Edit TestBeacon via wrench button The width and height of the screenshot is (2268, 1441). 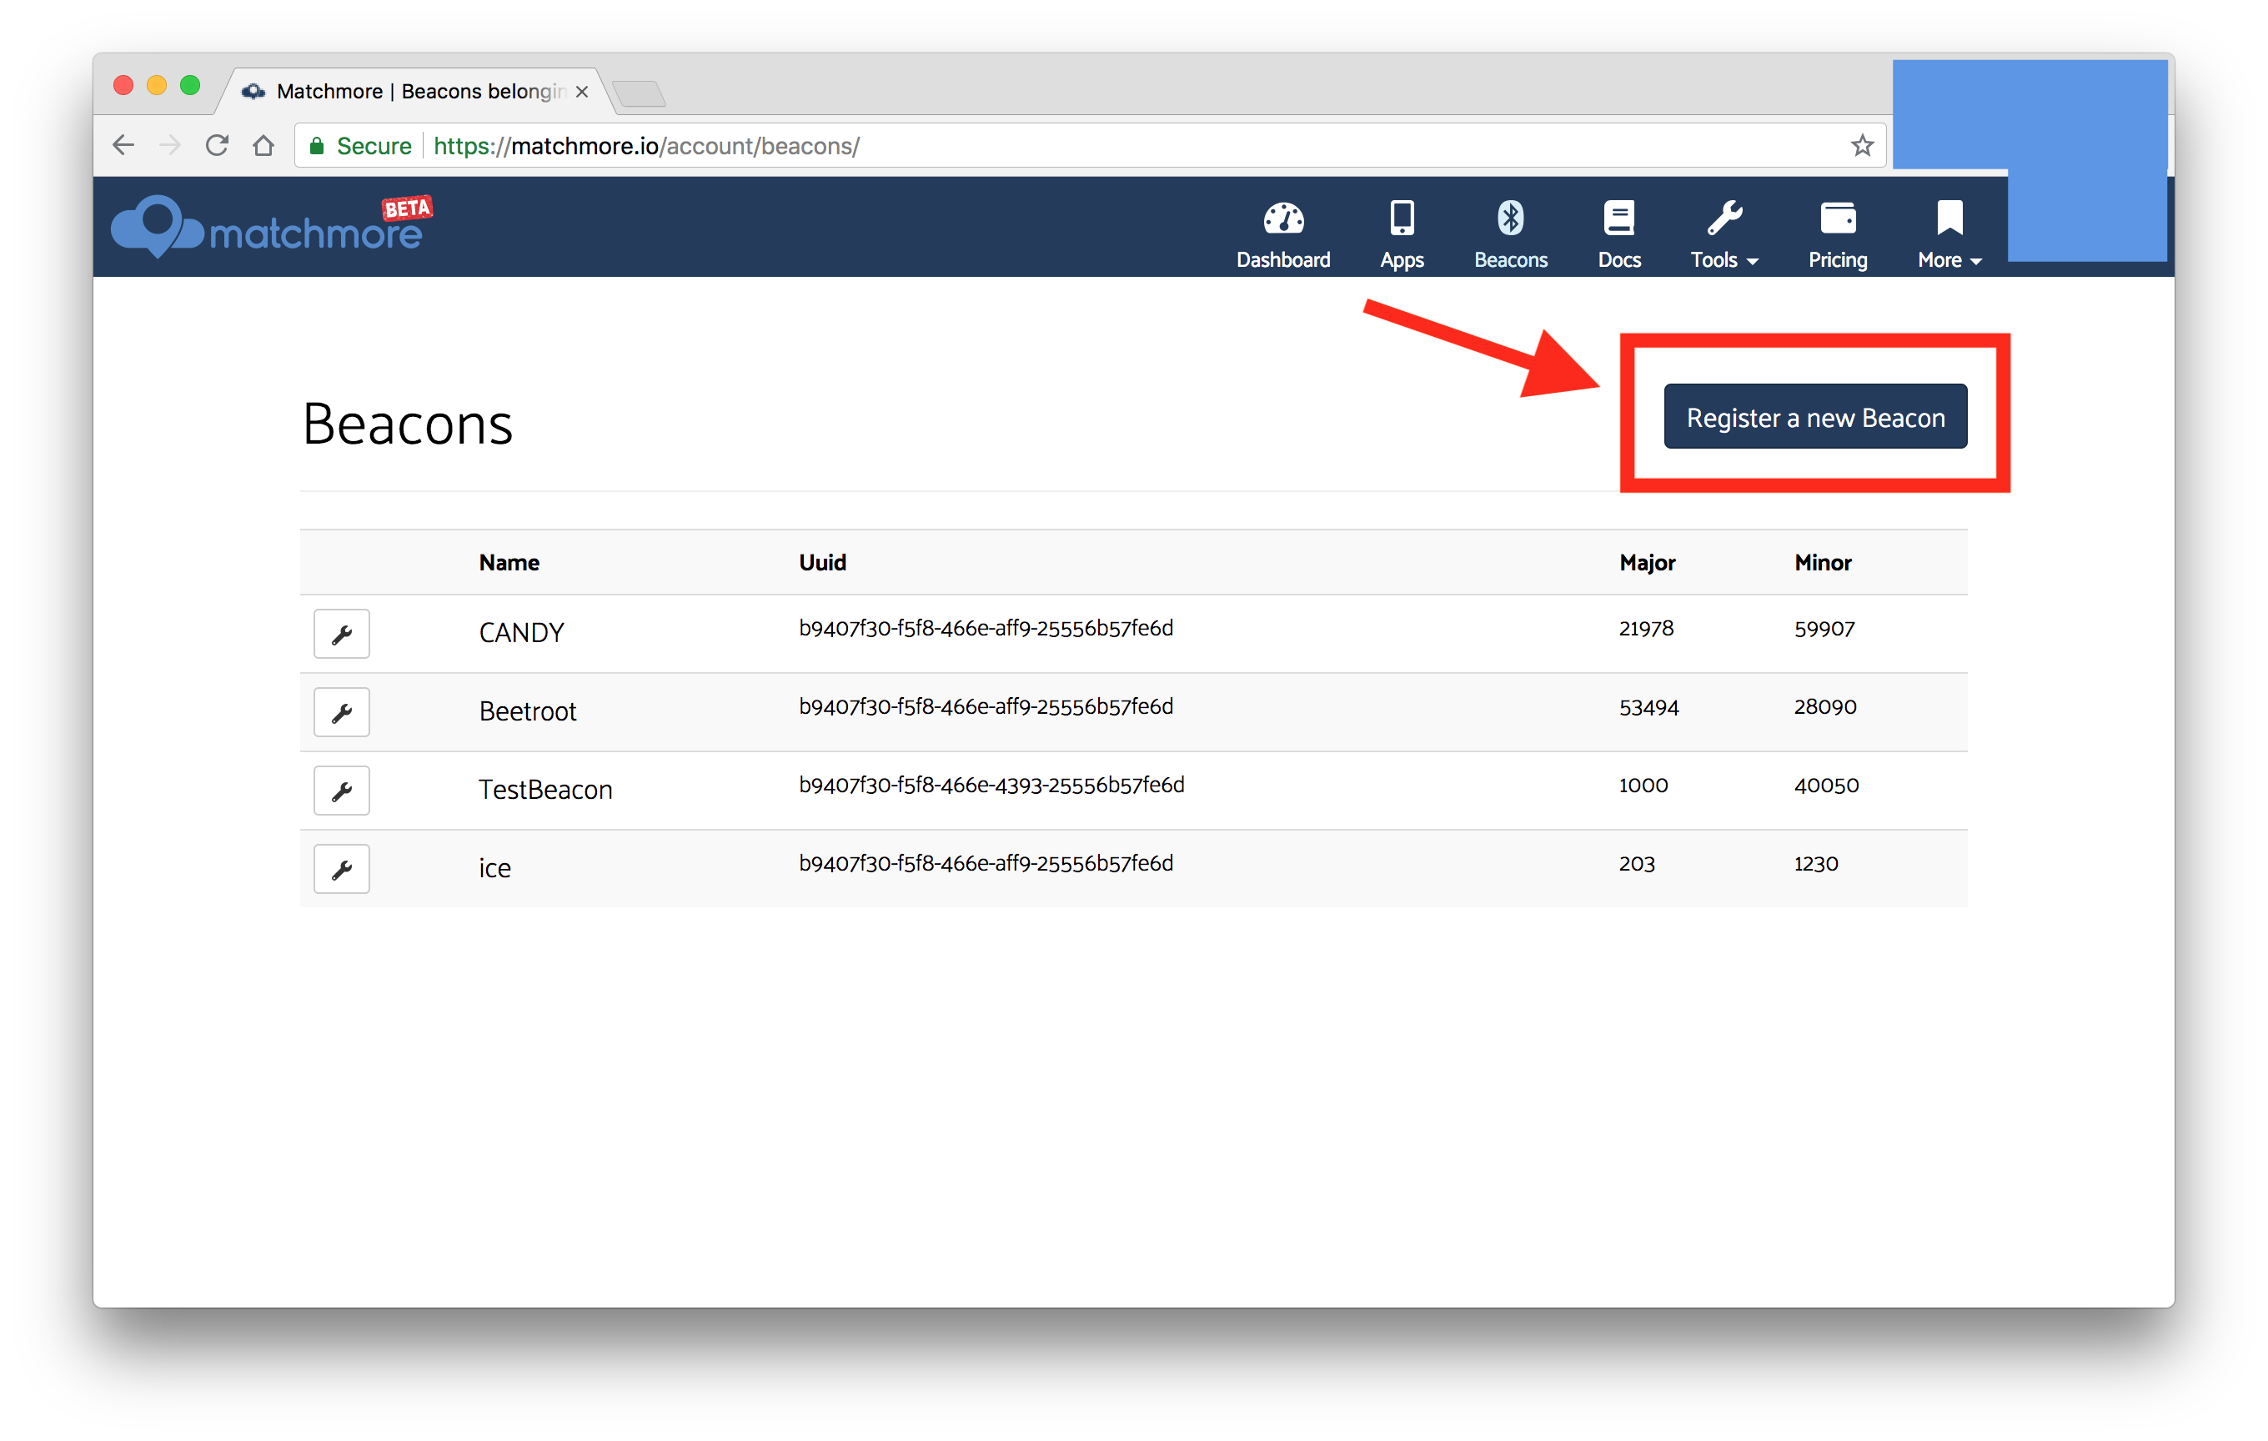[341, 791]
